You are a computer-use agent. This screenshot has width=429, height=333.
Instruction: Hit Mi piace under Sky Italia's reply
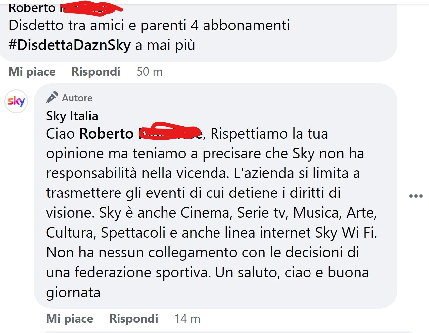(x=70, y=319)
